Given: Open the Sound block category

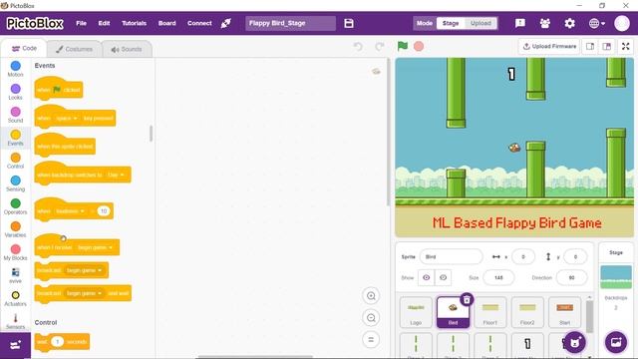Looking at the screenshot, I should tap(16, 115).
